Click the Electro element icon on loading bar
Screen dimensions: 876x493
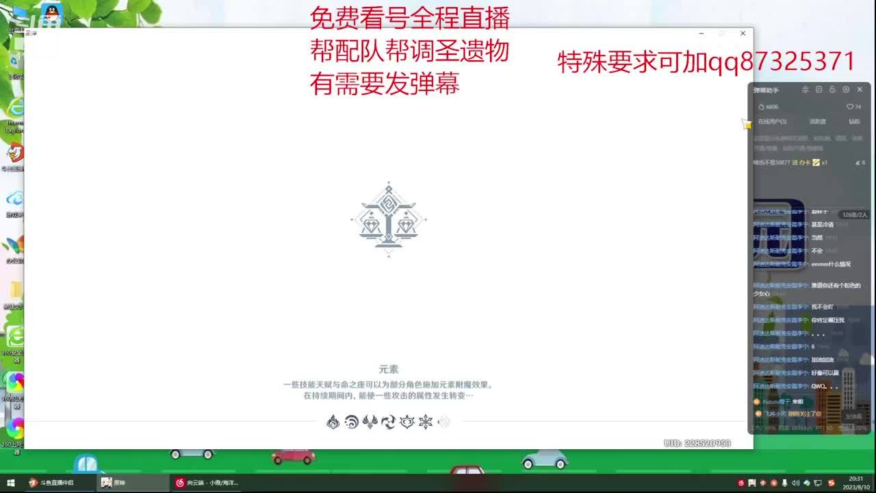click(370, 422)
